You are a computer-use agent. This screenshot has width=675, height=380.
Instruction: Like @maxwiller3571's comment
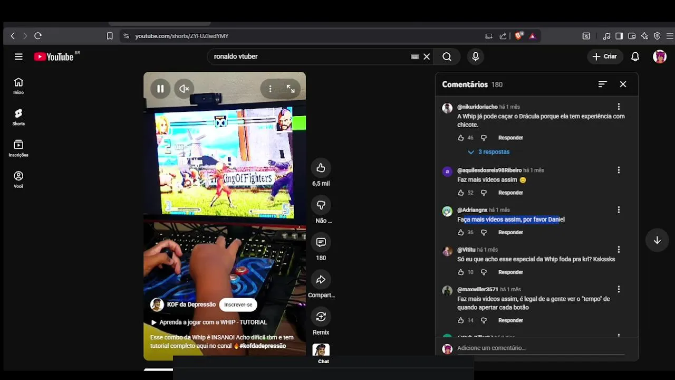(x=461, y=320)
